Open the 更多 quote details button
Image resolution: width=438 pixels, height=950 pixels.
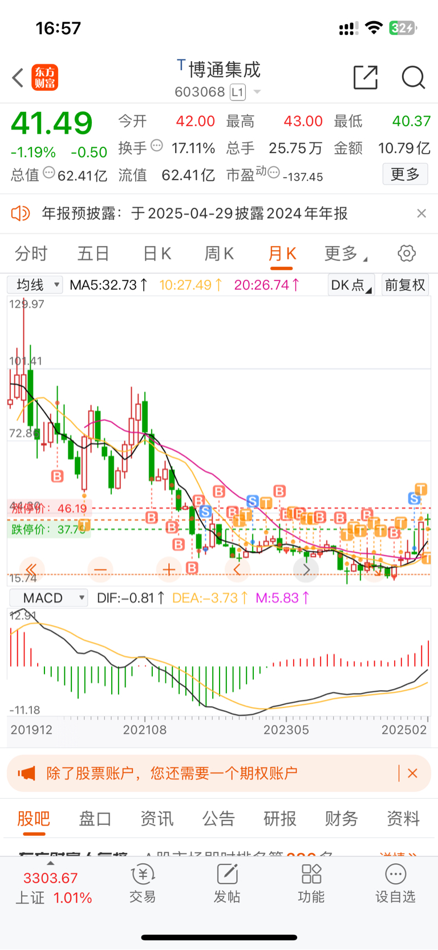(405, 174)
